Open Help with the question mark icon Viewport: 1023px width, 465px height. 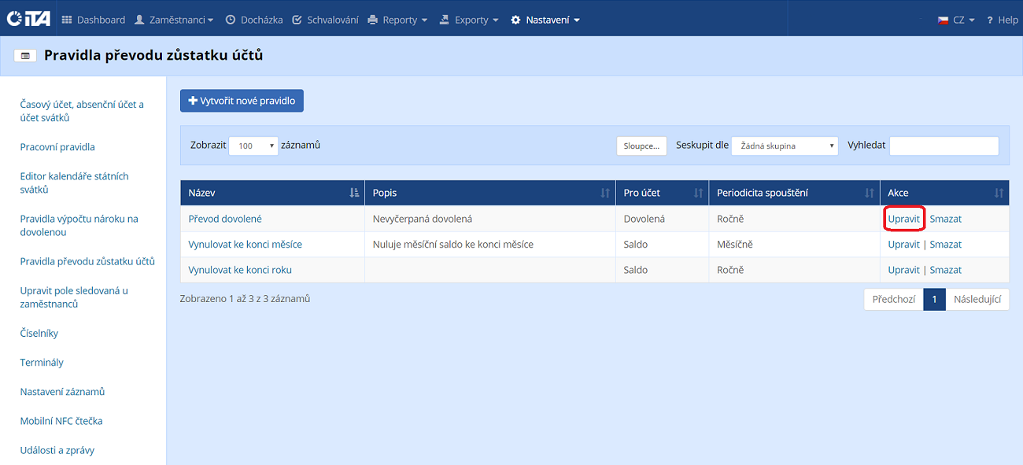point(991,20)
